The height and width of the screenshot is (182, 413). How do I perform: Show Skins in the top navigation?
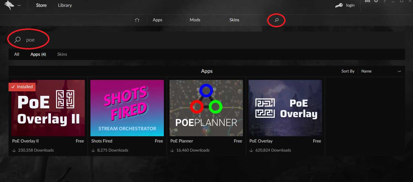234,20
